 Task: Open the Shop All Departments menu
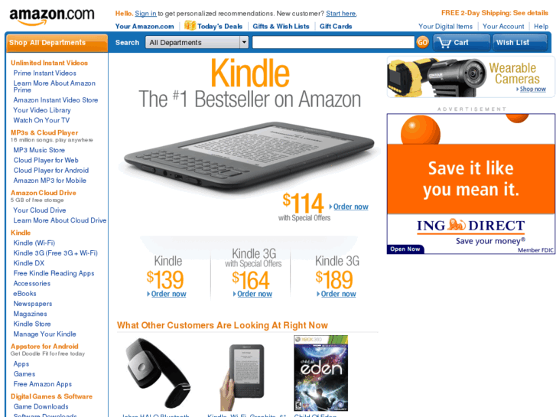[x=57, y=43]
